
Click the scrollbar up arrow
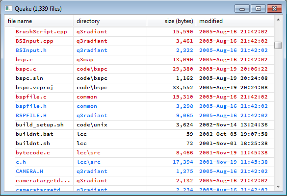point(278,20)
